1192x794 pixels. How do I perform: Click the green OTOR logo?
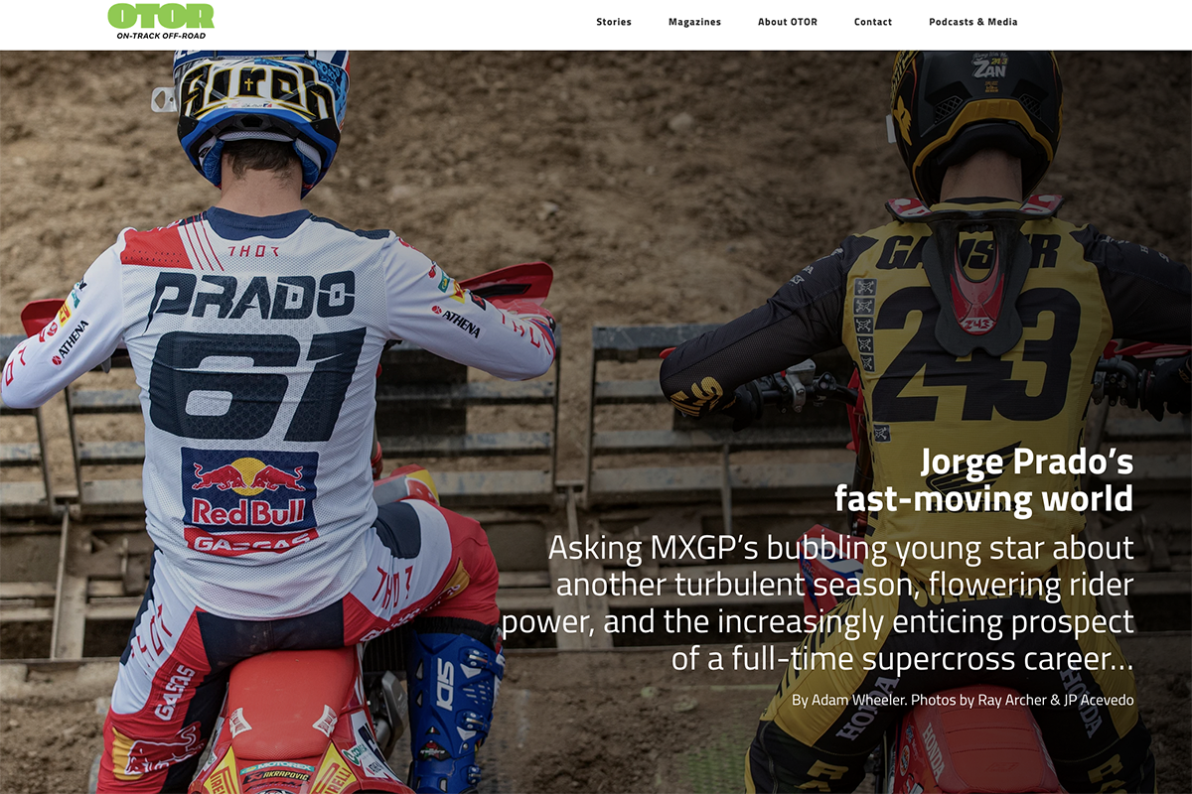click(x=161, y=15)
